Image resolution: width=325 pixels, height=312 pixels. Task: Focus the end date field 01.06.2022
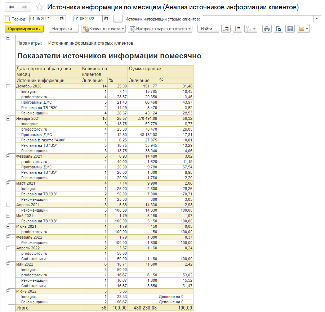(x=88, y=19)
